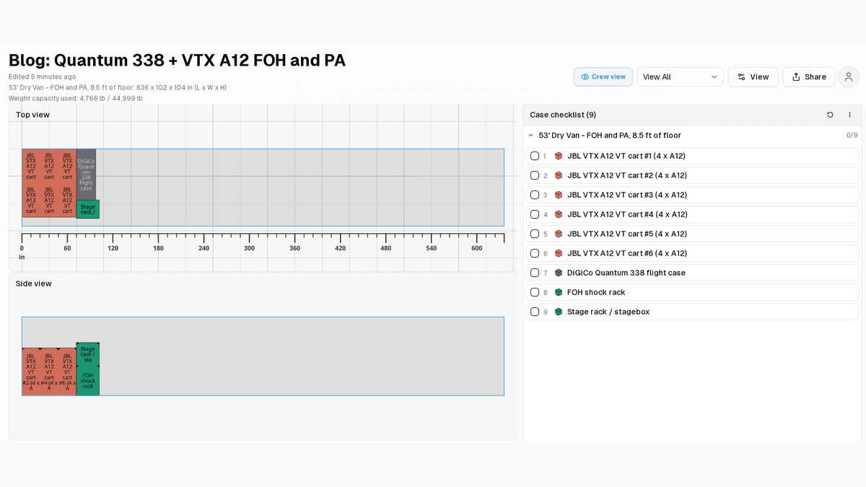Click the 'JBL VTX A12 VT cart #5 (4 x A12)' row text
866x487 pixels.
tap(627, 234)
